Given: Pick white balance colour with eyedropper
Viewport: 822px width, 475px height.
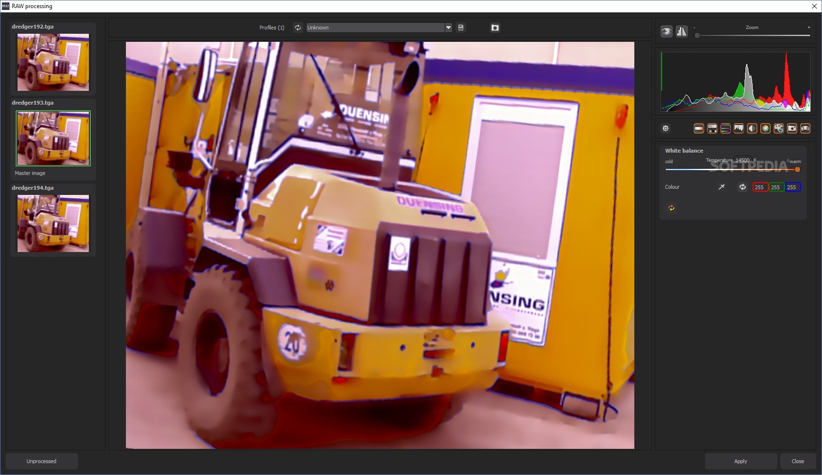Looking at the screenshot, I should [x=722, y=187].
